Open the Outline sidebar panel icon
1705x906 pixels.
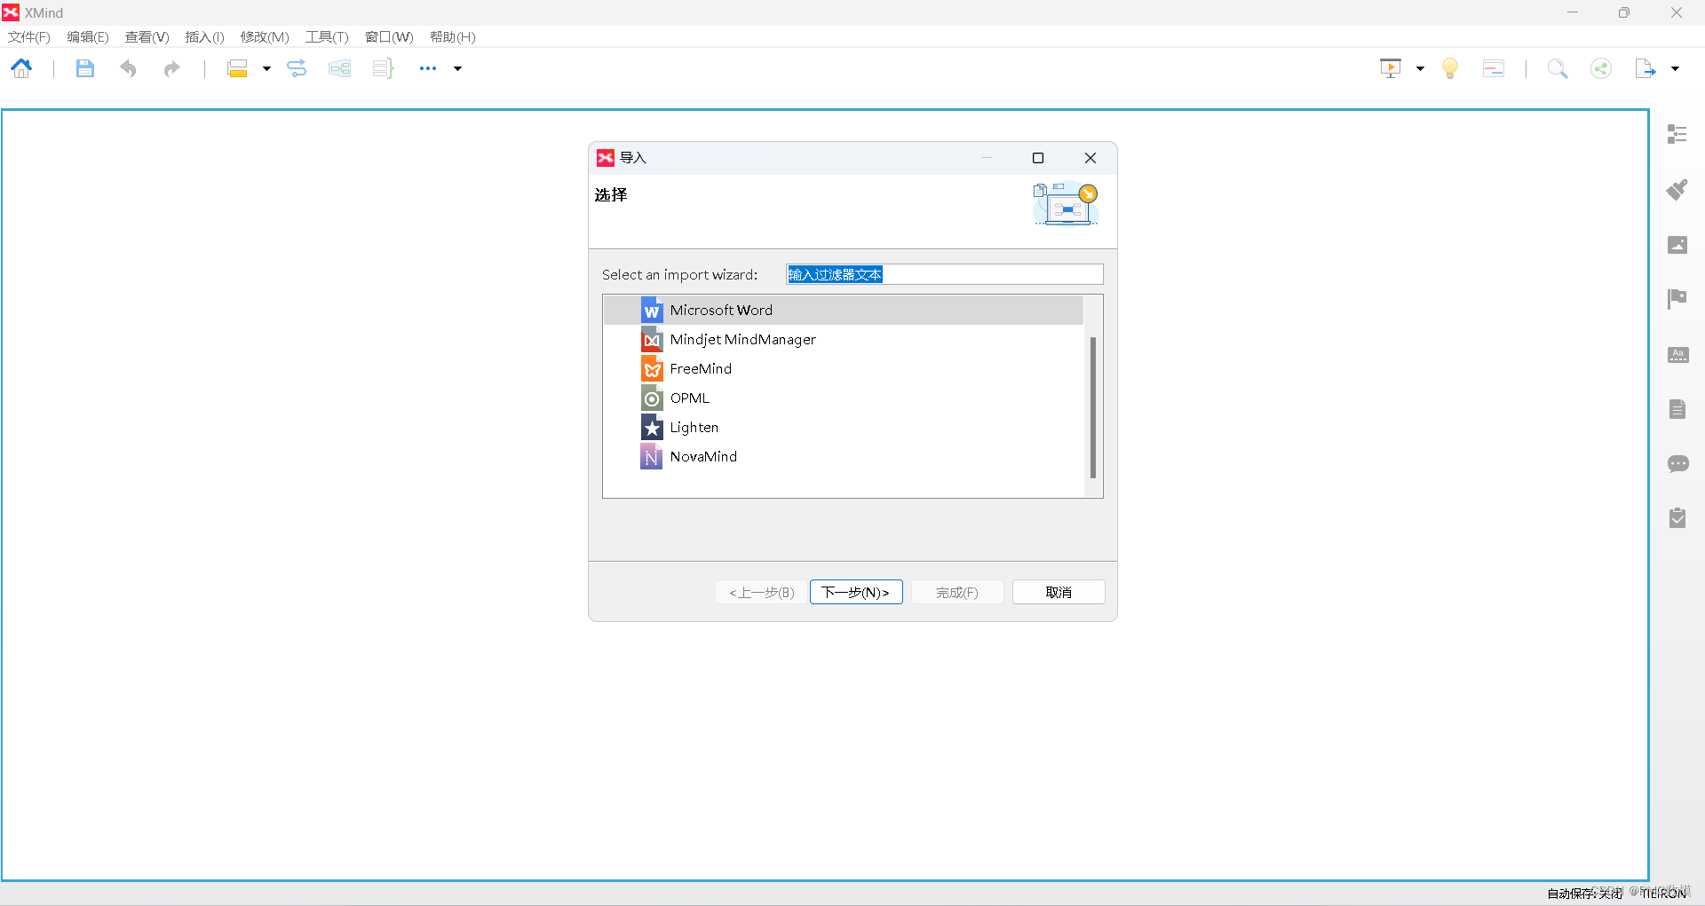point(1677,134)
